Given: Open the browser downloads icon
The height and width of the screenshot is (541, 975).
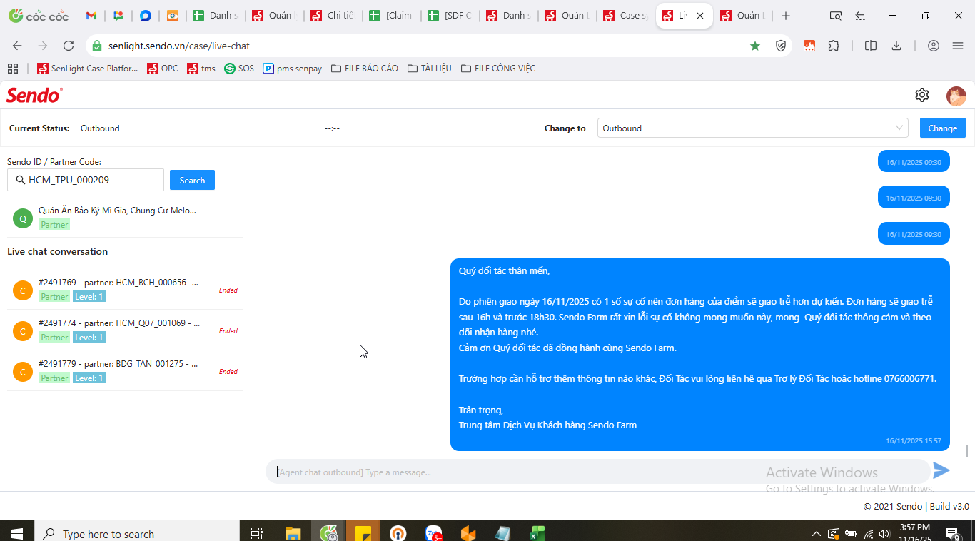Looking at the screenshot, I should [896, 46].
